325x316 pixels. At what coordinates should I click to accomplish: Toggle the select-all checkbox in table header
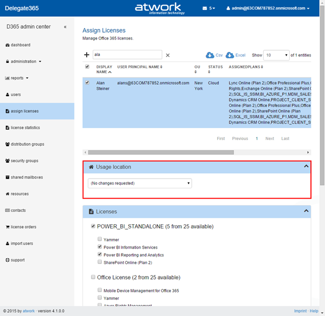(x=87, y=67)
